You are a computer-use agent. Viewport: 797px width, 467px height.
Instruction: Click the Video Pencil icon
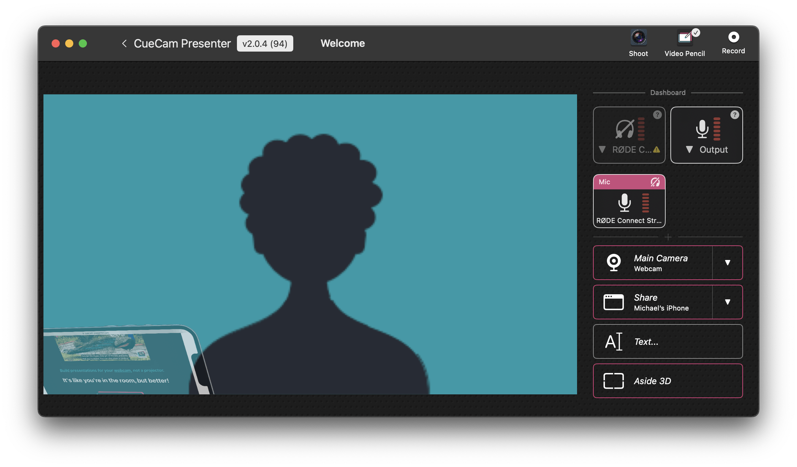pyautogui.click(x=685, y=38)
